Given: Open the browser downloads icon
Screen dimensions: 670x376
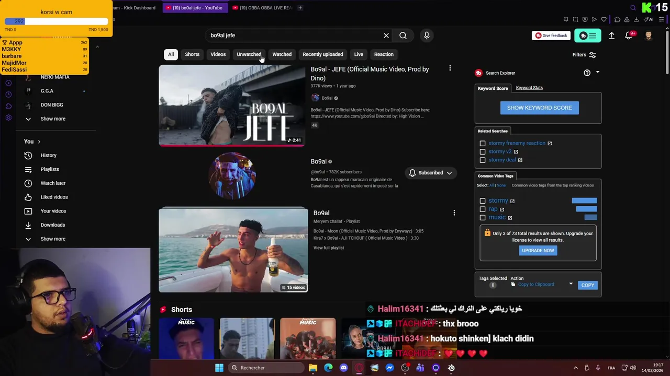Looking at the screenshot, I should pos(636,19).
